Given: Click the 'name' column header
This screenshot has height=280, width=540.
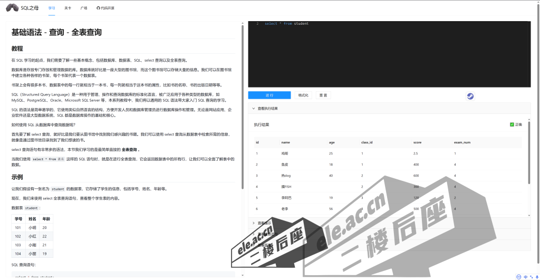Looking at the screenshot, I should [285, 142].
